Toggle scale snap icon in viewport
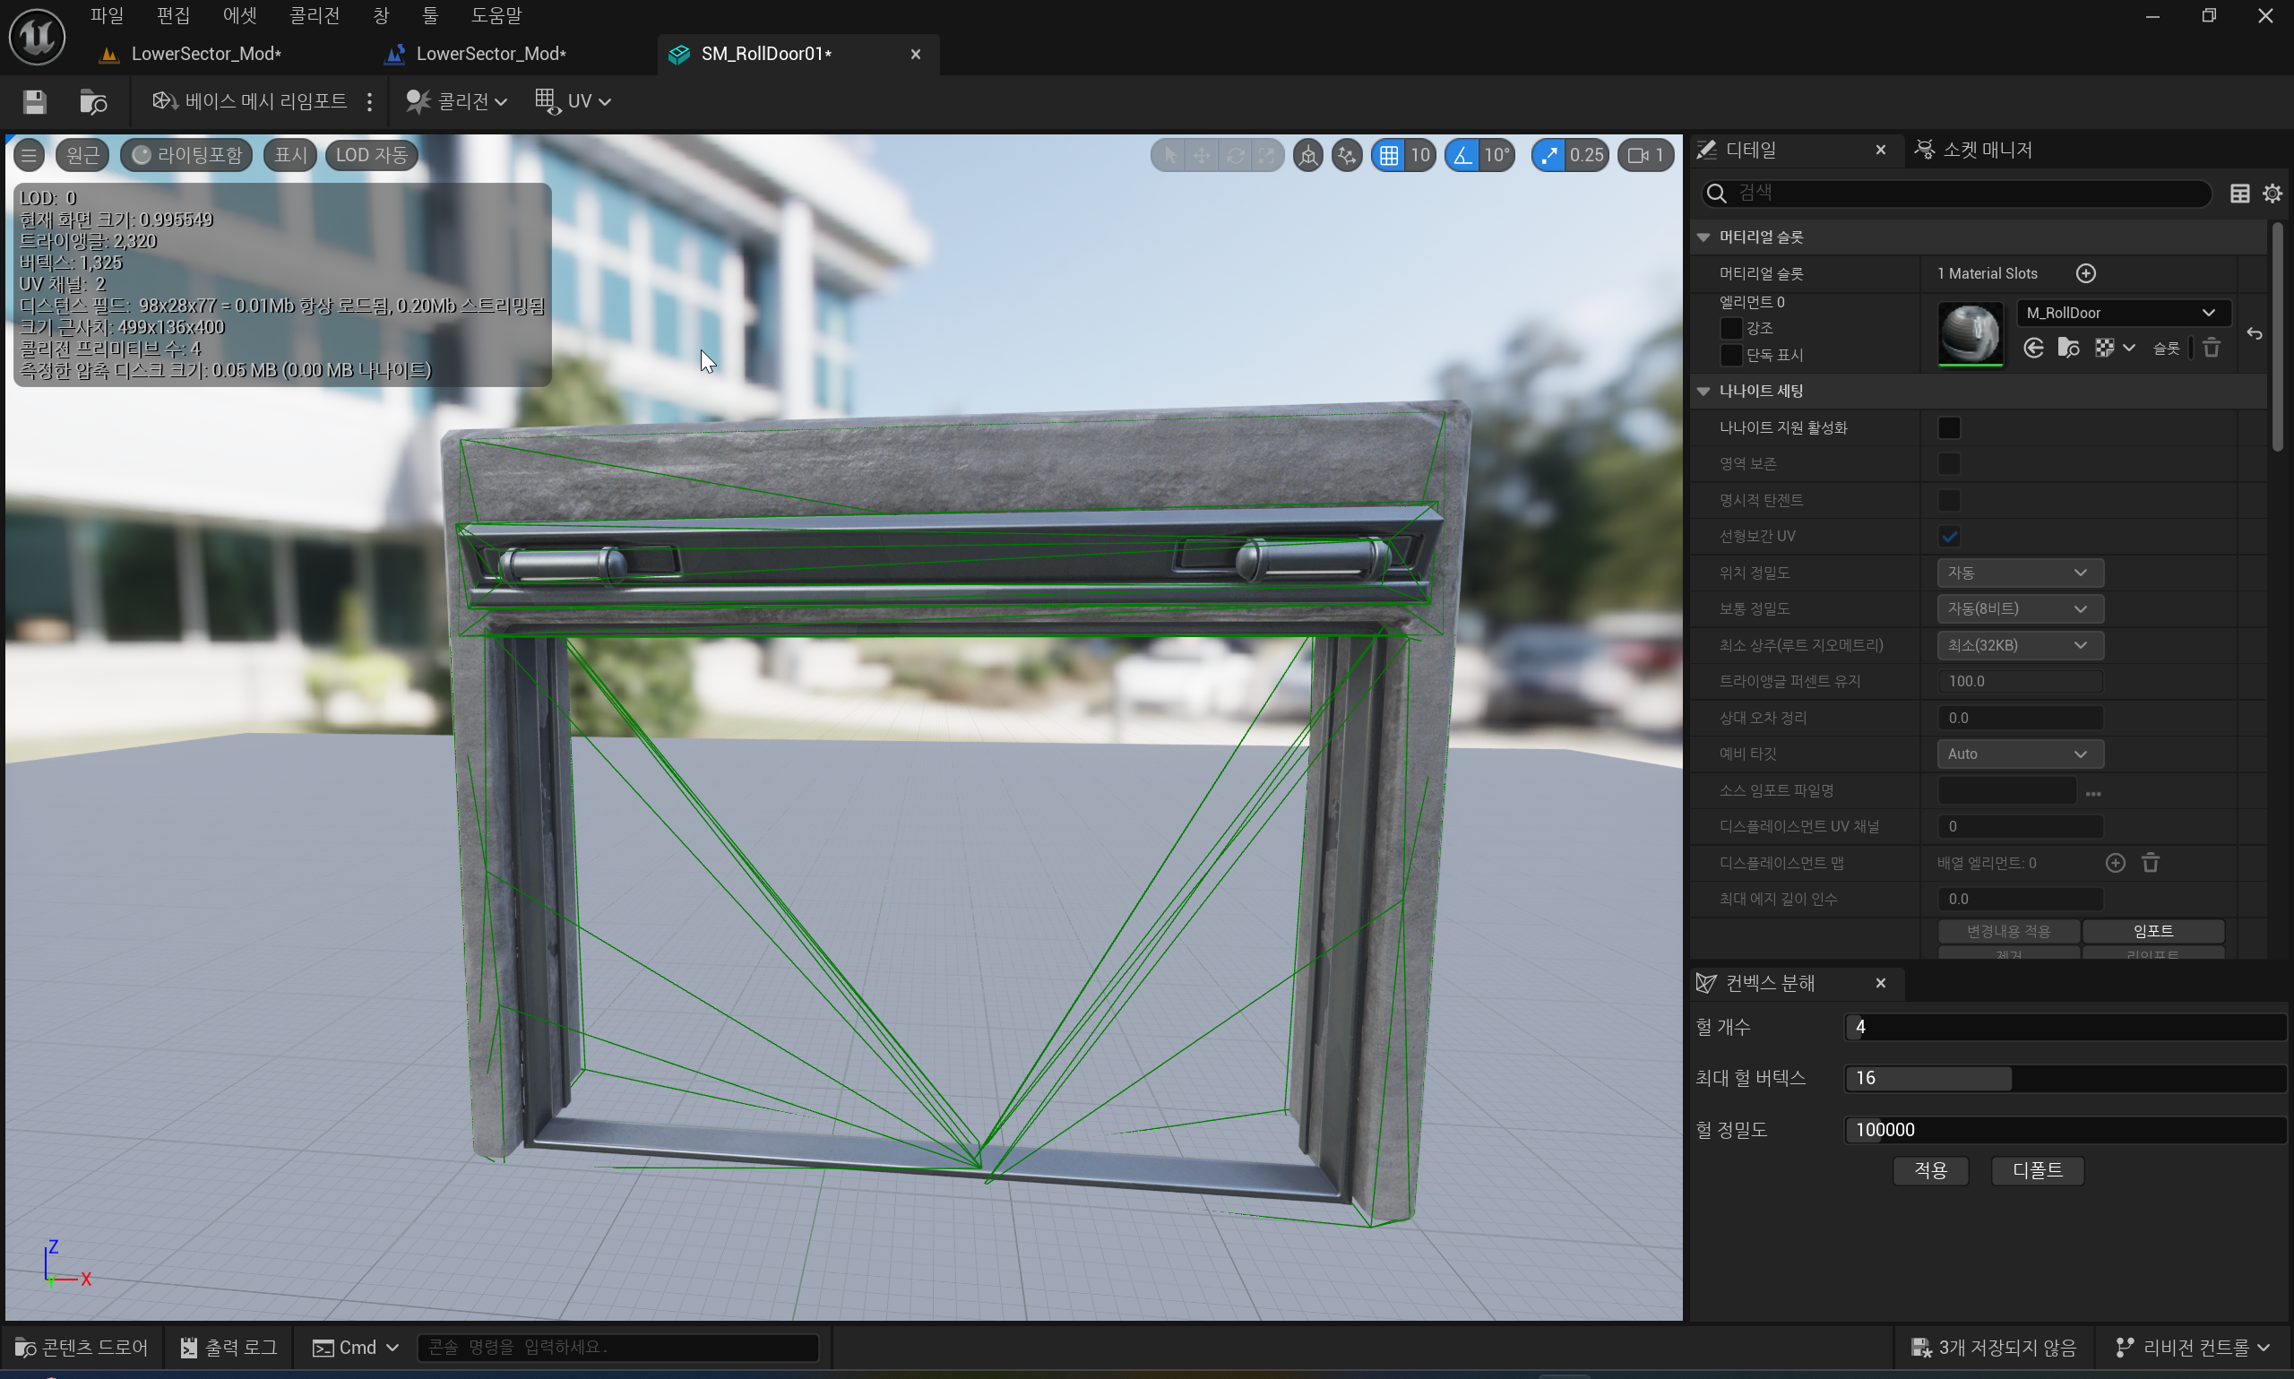The width and height of the screenshot is (2294, 1379). (1548, 155)
